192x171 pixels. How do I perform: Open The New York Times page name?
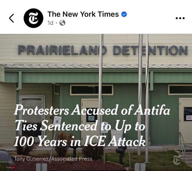(83, 14)
